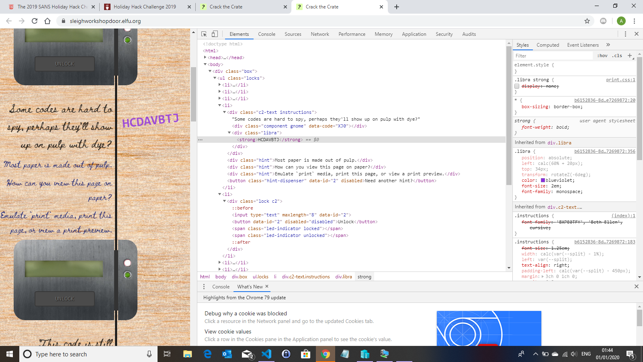Open a new browser tab
This screenshot has width=643, height=362.
397,7
